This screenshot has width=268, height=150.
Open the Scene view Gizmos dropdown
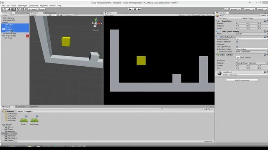[x=70, y=15]
